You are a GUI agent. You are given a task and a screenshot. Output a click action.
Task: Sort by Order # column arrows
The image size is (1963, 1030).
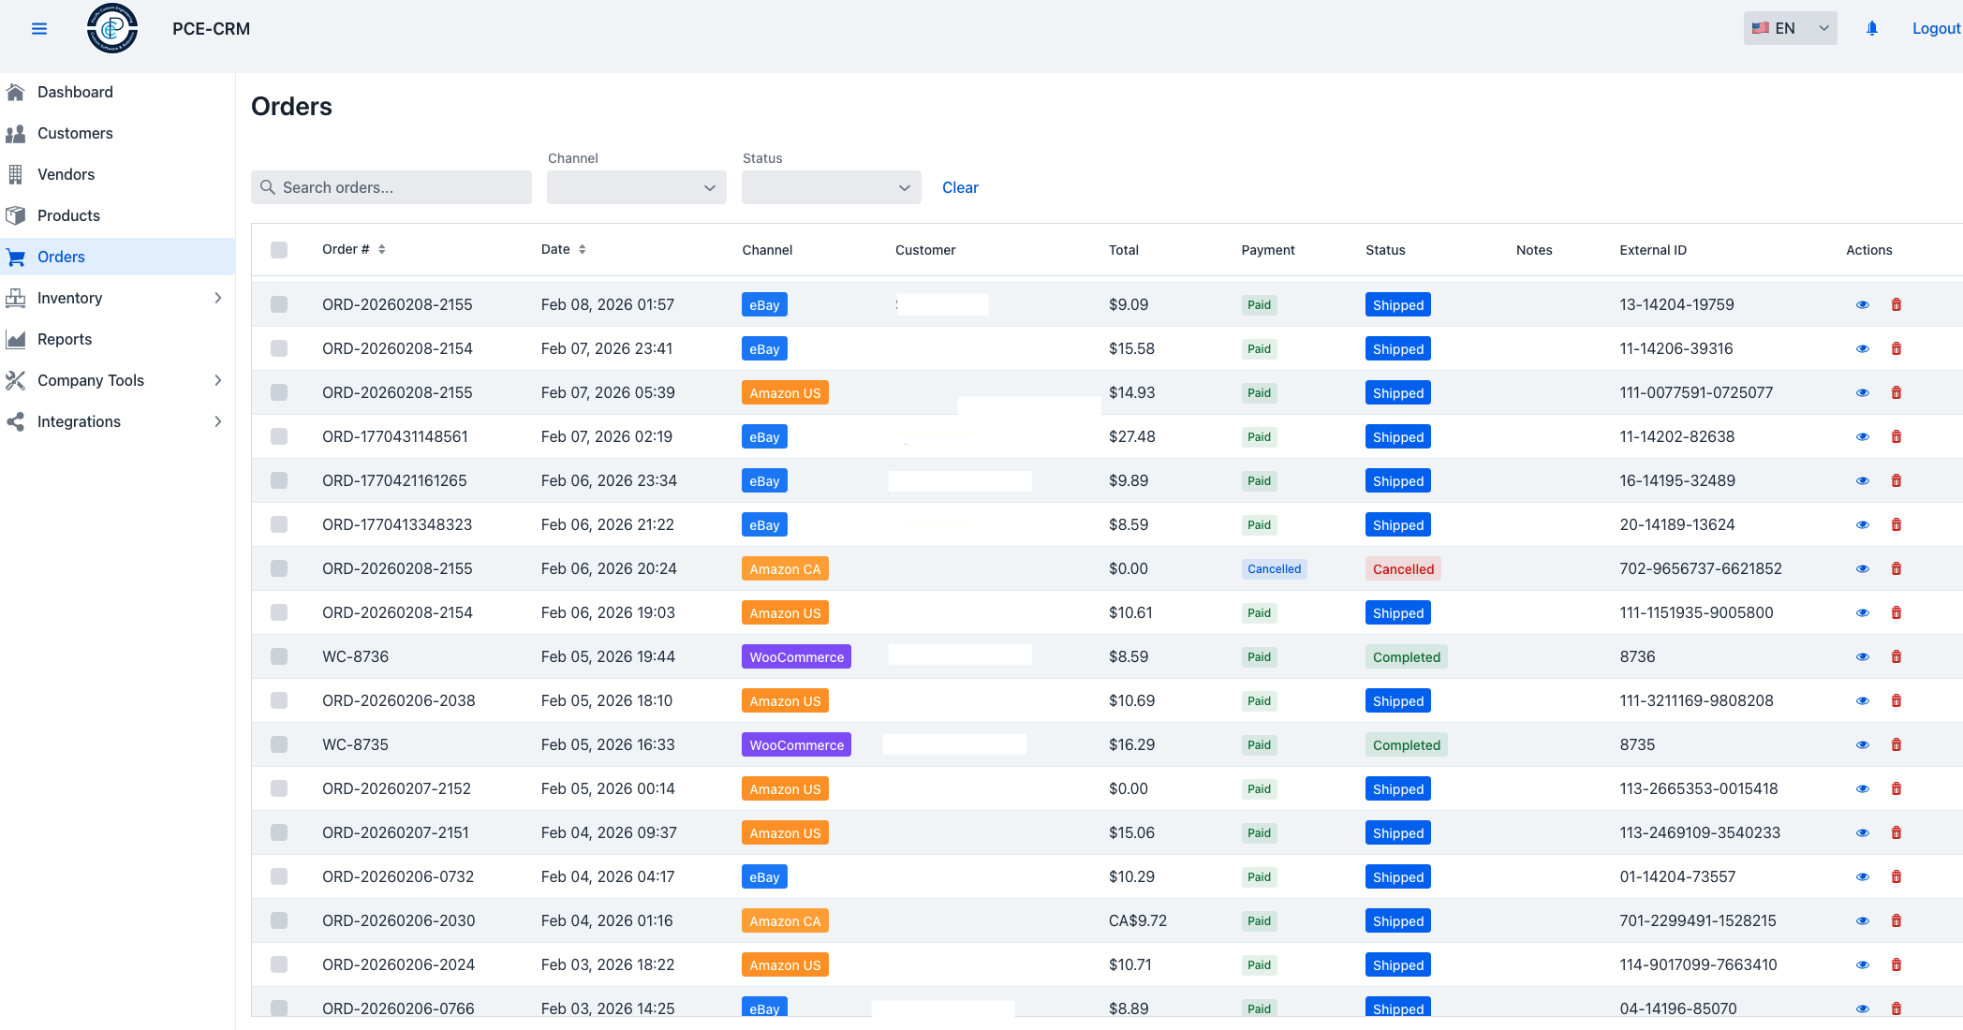(x=382, y=250)
